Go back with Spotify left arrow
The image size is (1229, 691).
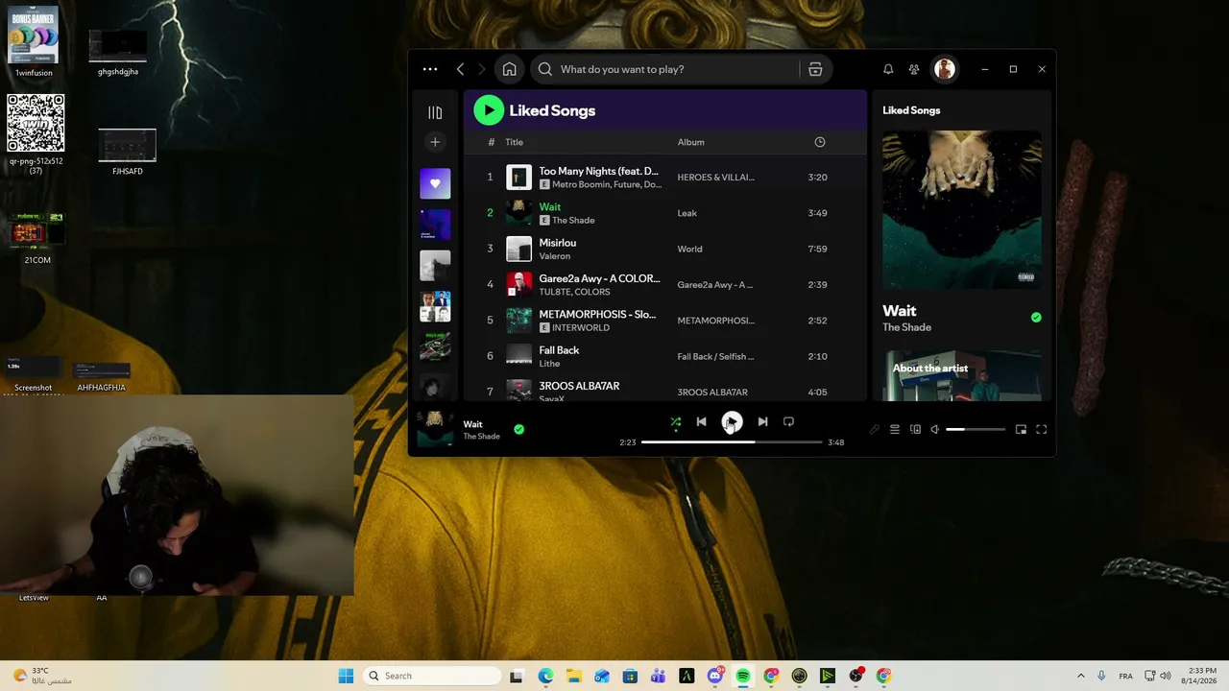(460, 69)
